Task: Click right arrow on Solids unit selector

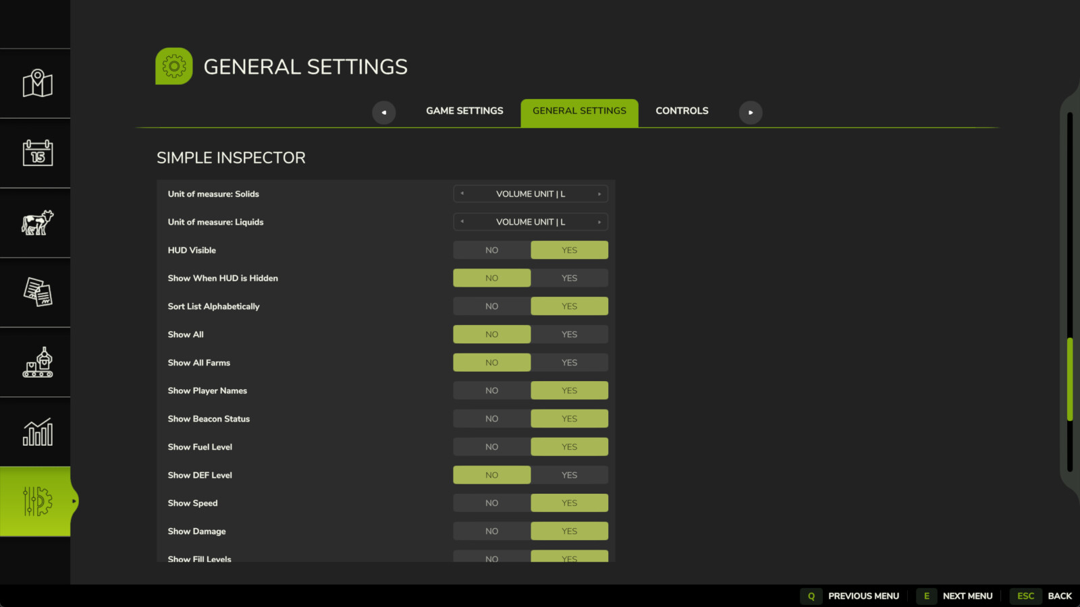Action: point(599,194)
